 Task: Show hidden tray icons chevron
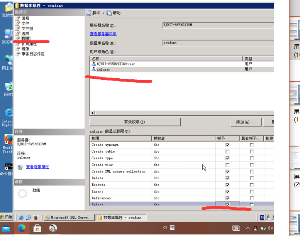tap(247, 228)
